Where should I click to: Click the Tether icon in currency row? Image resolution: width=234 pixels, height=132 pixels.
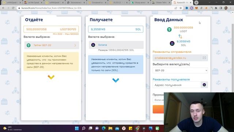[x=29, y=45]
